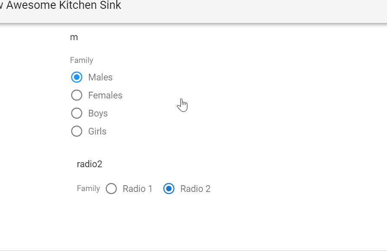Click the "m" value text
Viewport: 387px width, 251px height.
[74, 37]
